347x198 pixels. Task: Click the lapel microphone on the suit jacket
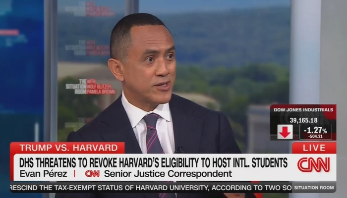click(178, 150)
